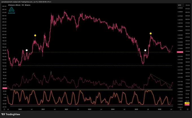This screenshot has height=118, width=192.
Task: Click the '2020' label on time axis
Action: tap(20, 109)
